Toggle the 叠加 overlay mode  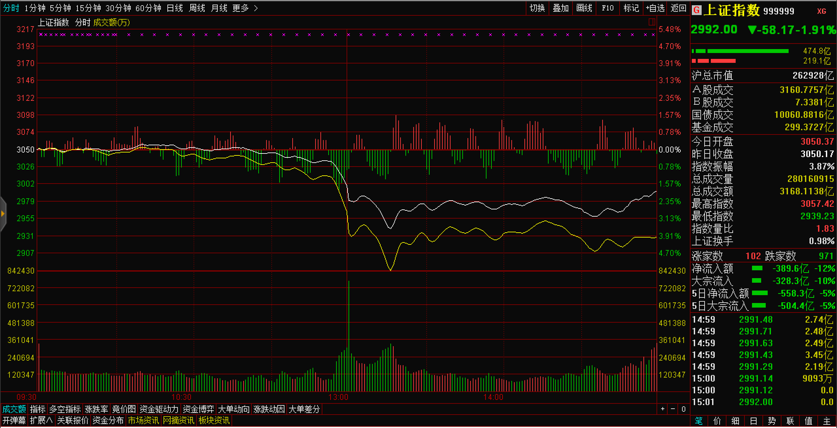click(x=560, y=8)
